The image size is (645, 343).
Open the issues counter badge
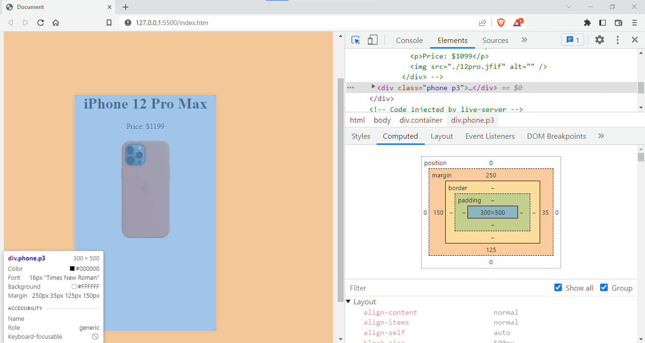coord(573,40)
